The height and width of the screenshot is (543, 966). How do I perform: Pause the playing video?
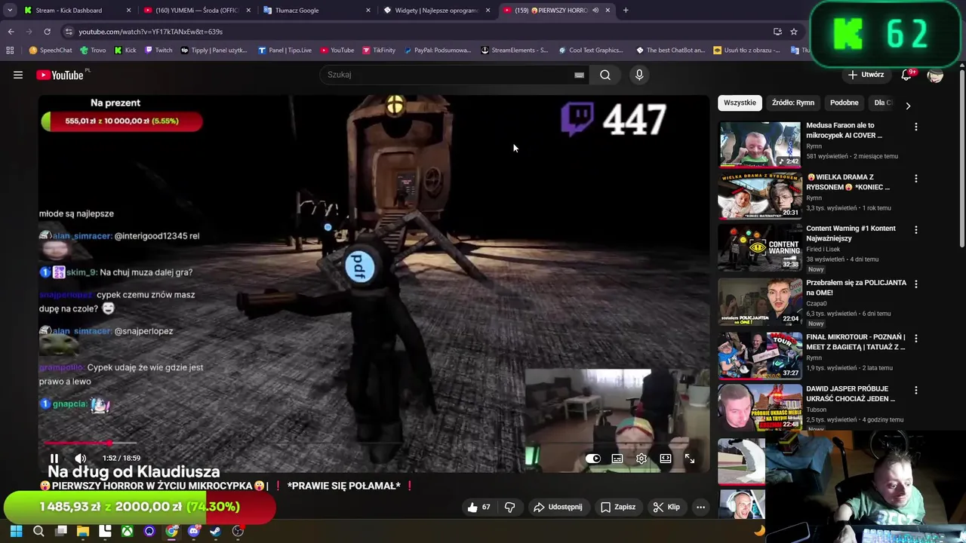54,459
